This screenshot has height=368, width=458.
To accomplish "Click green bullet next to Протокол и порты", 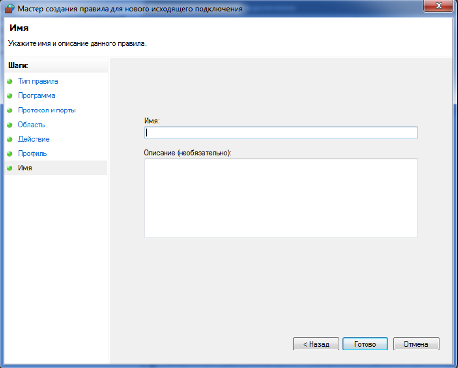I will pyautogui.click(x=10, y=110).
